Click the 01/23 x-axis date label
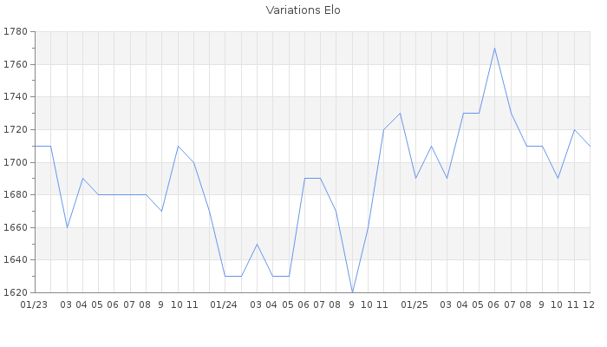The height and width of the screenshot is (347, 607). [x=34, y=304]
